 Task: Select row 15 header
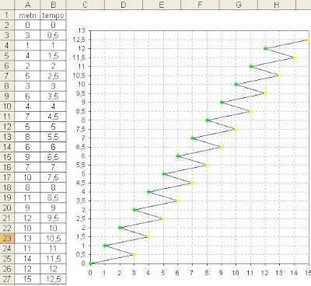tap(7, 157)
